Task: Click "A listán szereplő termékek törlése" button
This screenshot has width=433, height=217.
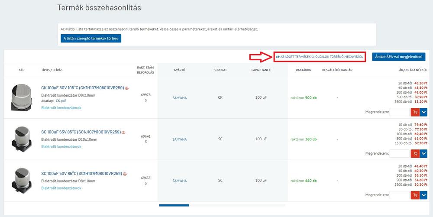Action: [x=91, y=38]
